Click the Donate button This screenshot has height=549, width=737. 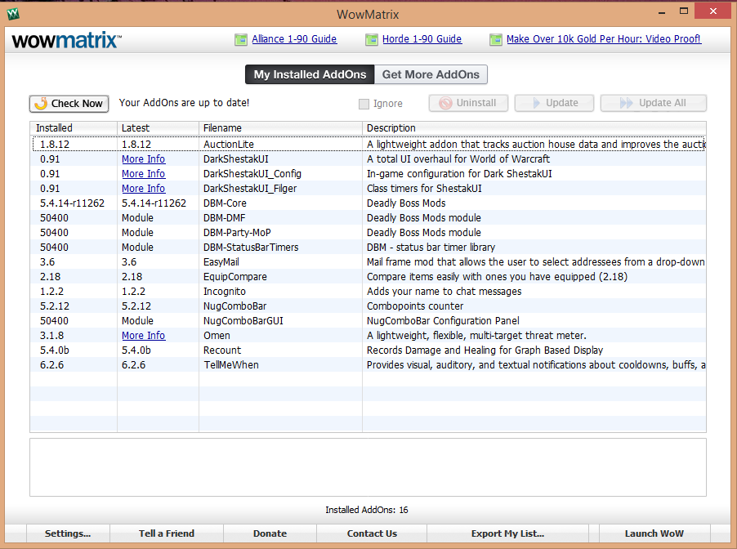click(x=270, y=533)
